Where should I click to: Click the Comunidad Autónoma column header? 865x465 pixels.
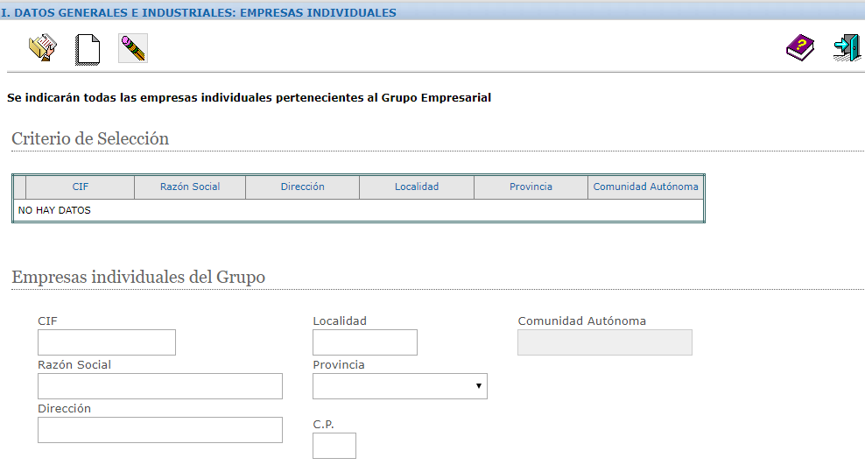click(645, 187)
